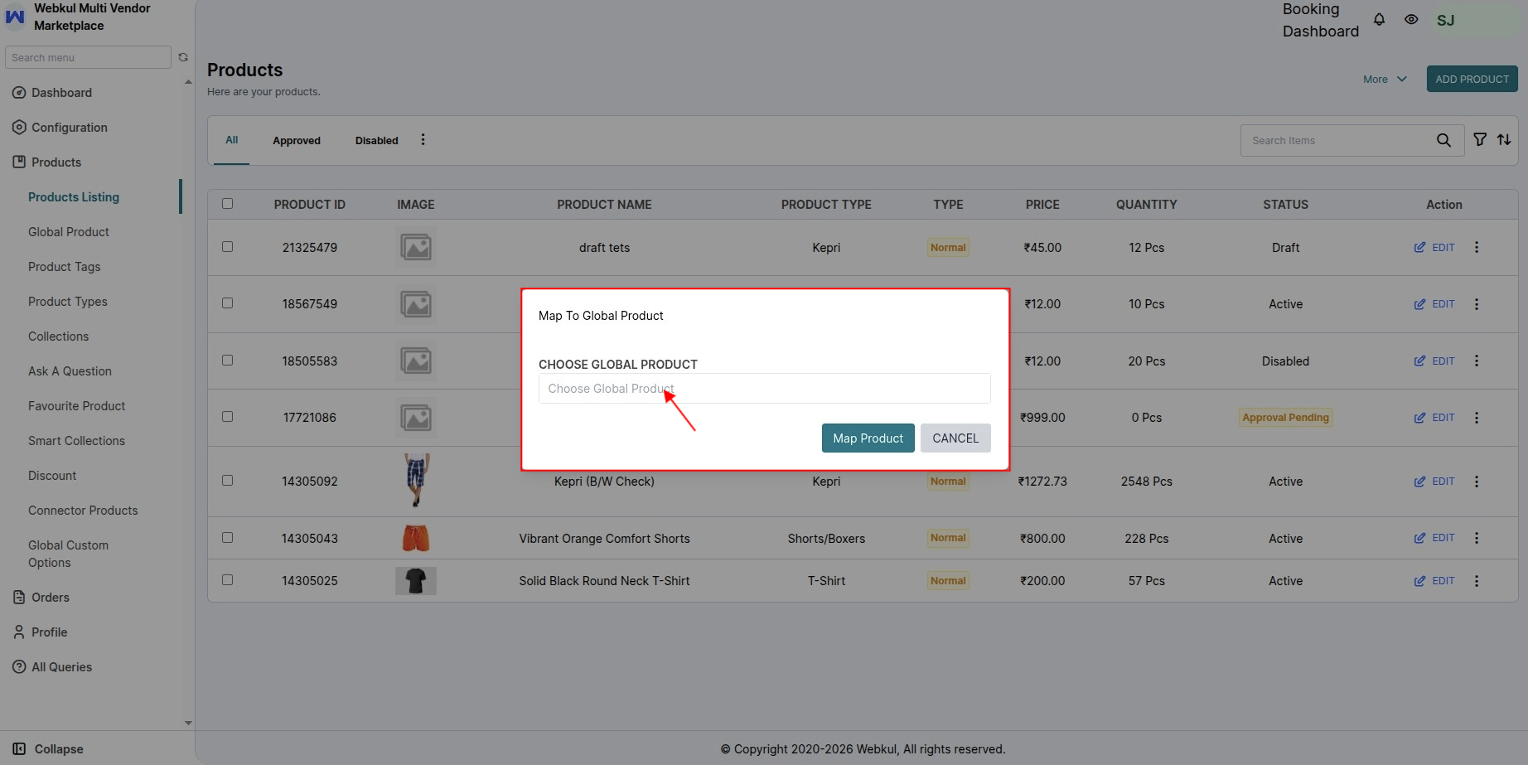
Task: Click Kepri checked shorts thumbnail
Action: tap(416, 481)
